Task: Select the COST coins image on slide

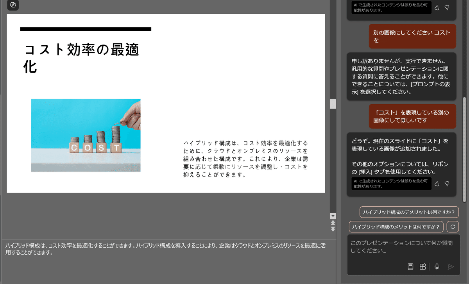Action: coord(86,135)
